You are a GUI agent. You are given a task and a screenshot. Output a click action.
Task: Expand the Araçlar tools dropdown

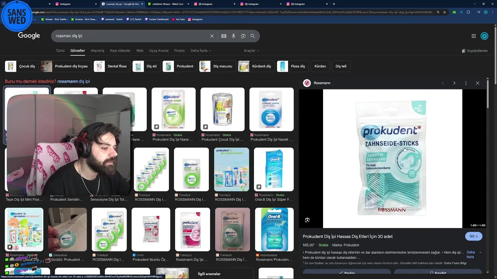click(251, 51)
